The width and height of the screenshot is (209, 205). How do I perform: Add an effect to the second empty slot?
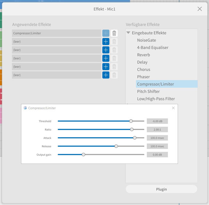[x=106, y=50]
